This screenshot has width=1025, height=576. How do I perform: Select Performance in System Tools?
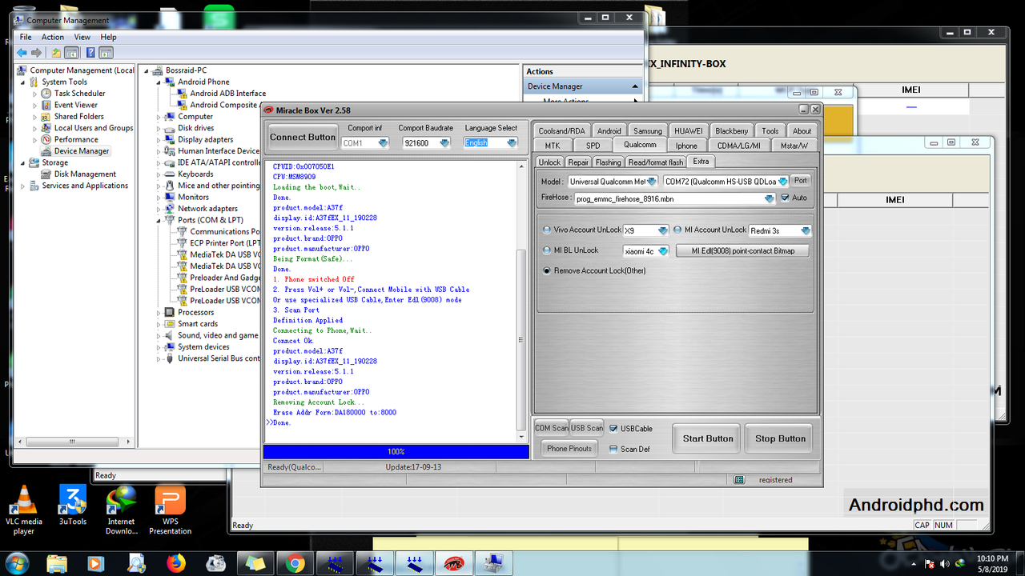tap(76, 139)
